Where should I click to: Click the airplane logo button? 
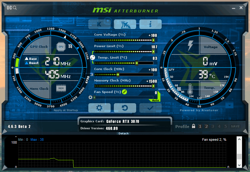(x=125, y=24)
